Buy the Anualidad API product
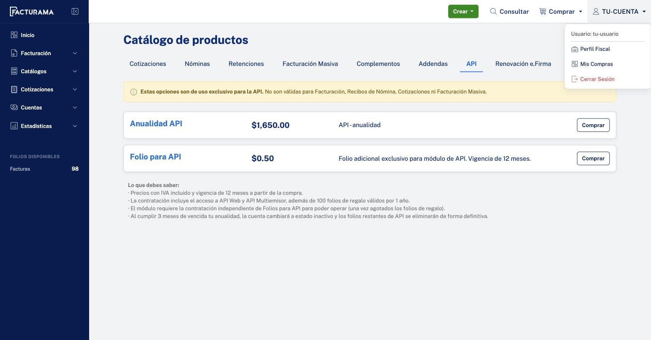Screen dimensions: 651x340 point(593,125)
